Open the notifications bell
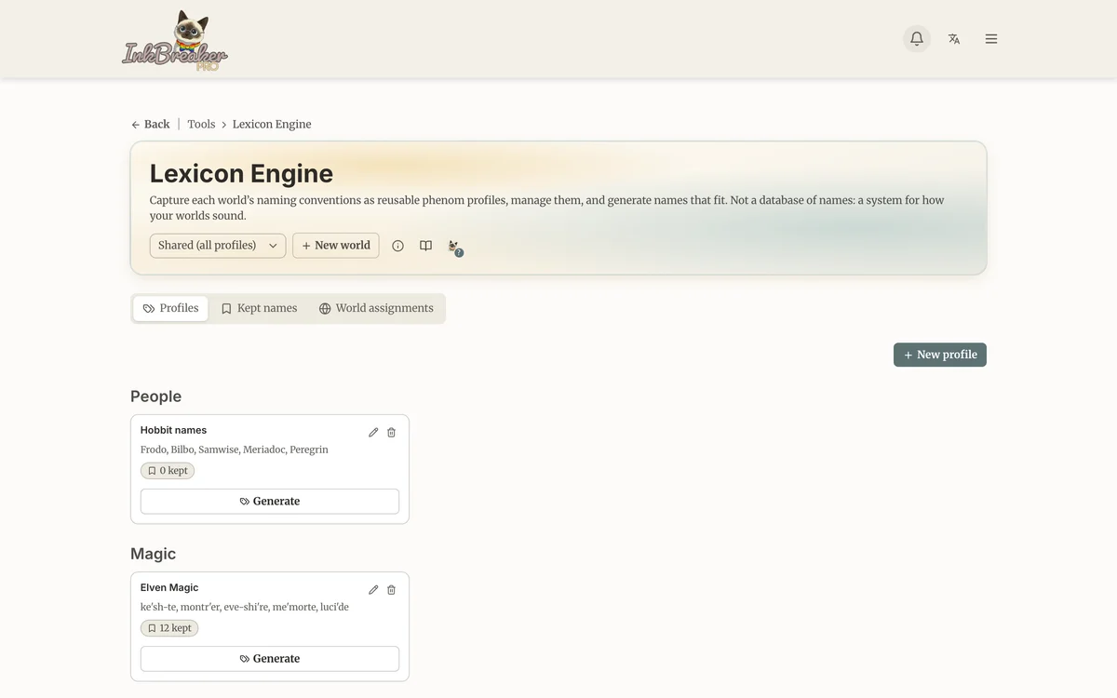Viewport: 1117px width, 698px height. click(x=917, y=38)
